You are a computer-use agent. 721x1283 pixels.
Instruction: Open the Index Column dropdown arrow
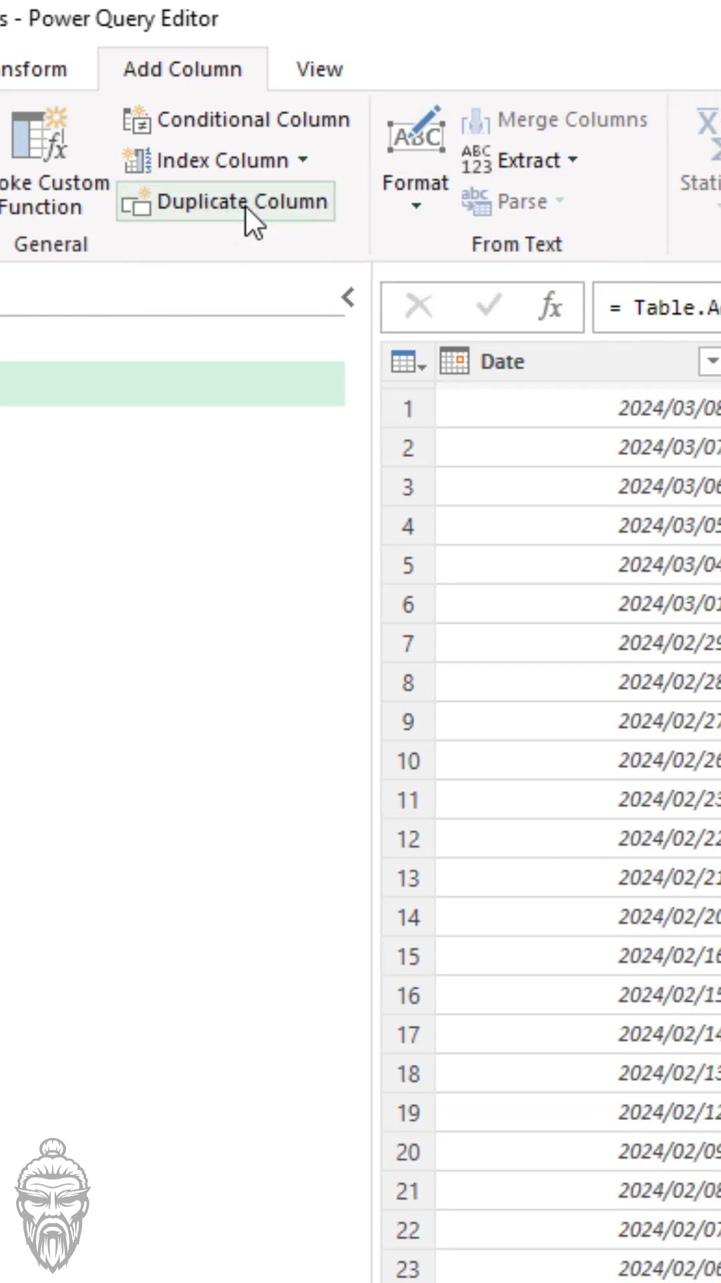[303, 160]
